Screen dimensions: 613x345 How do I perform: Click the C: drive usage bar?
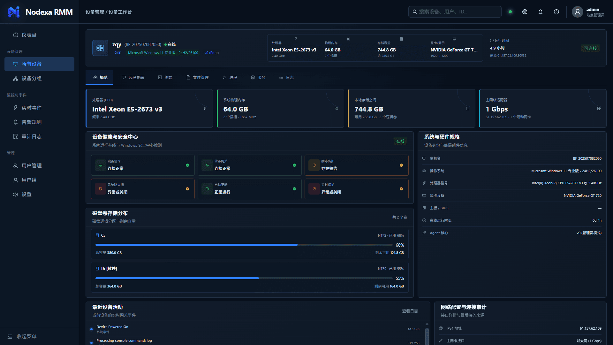coord(244,245)
